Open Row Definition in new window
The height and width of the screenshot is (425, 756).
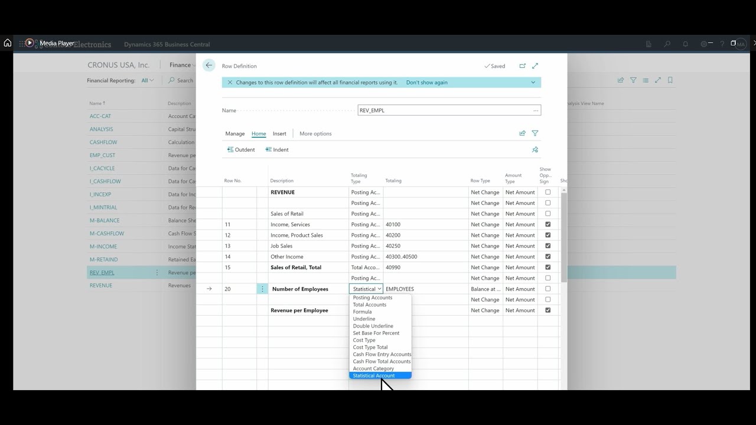[x=522, y=66]
